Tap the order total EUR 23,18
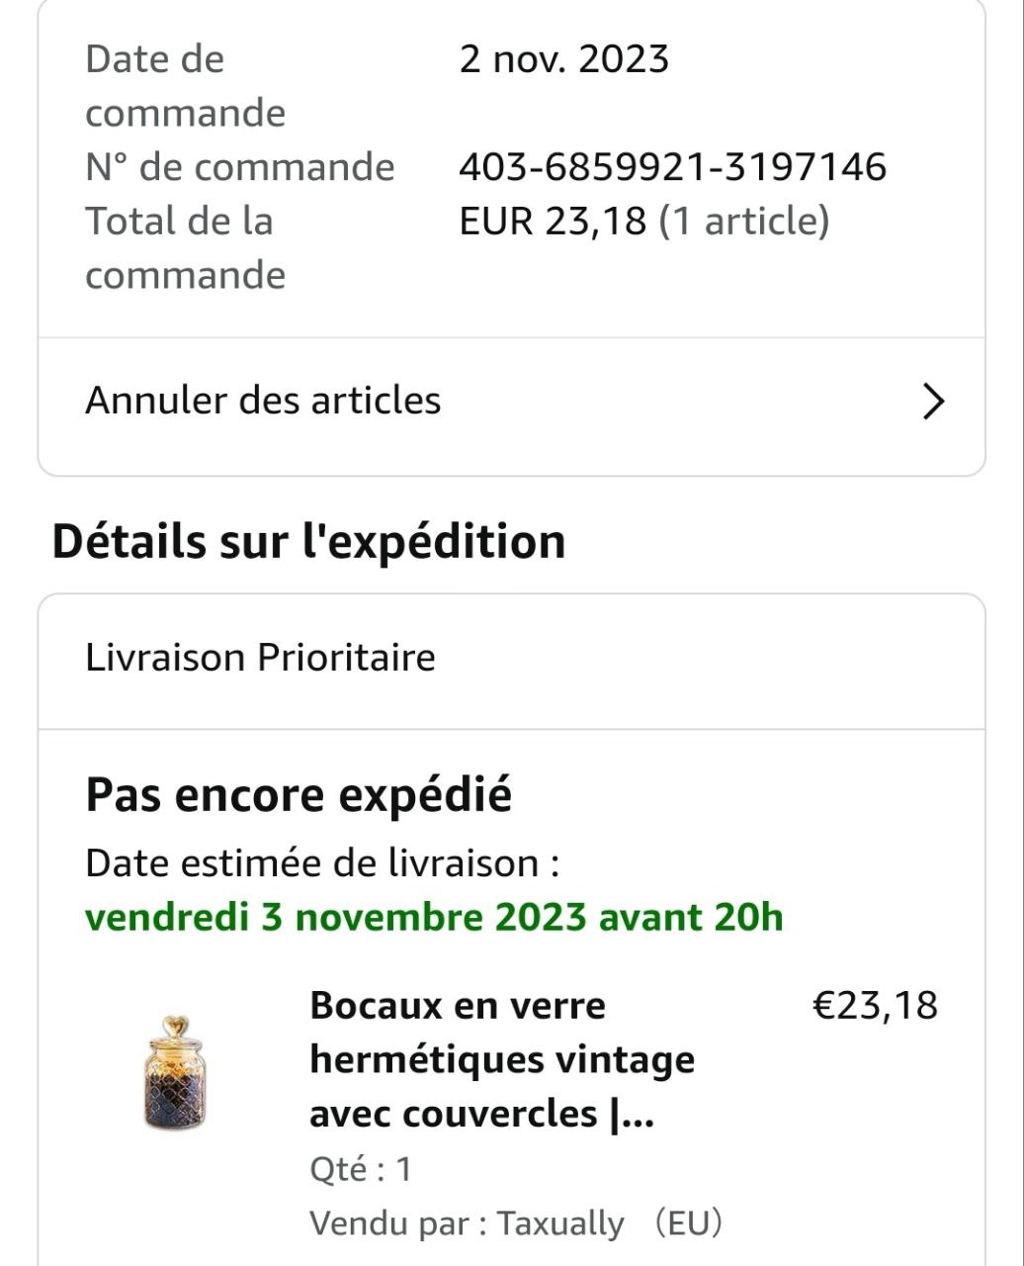The width and height of the screenshot is (1024, 1266). (553, 222)
